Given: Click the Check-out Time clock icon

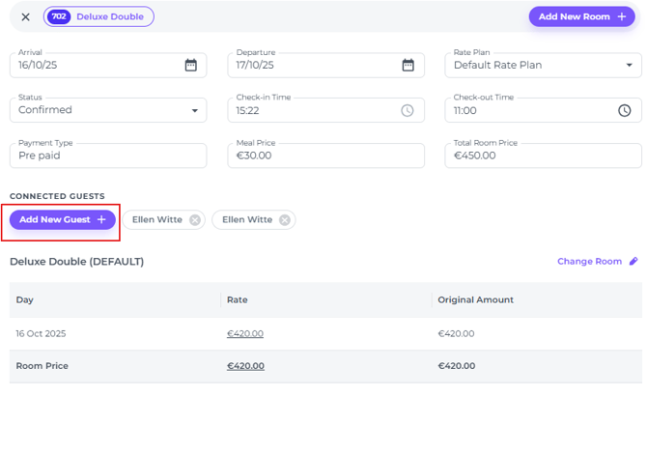Looking at the screenshot, I should tap(625, 110).
